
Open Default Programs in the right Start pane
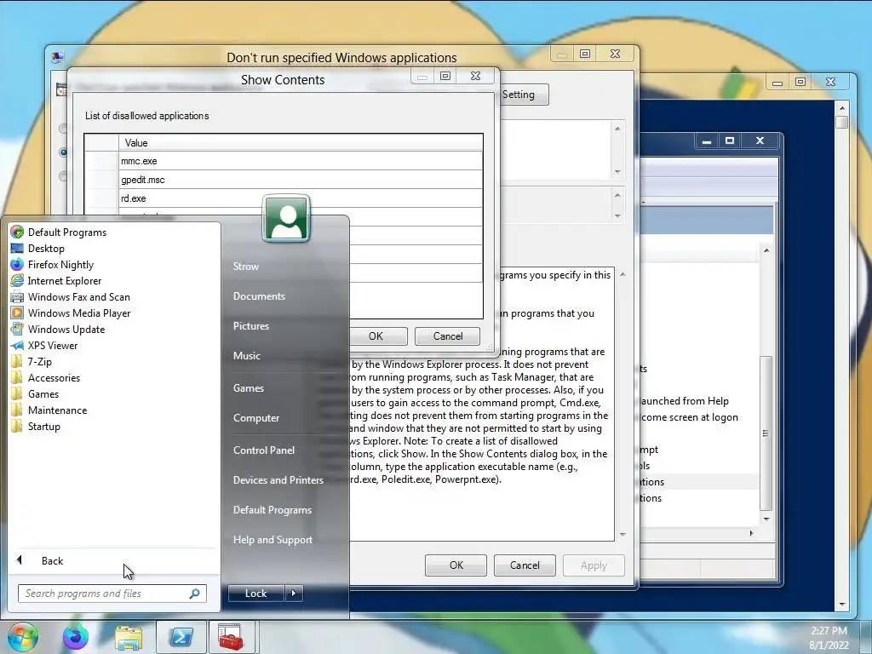coord(272,510)
